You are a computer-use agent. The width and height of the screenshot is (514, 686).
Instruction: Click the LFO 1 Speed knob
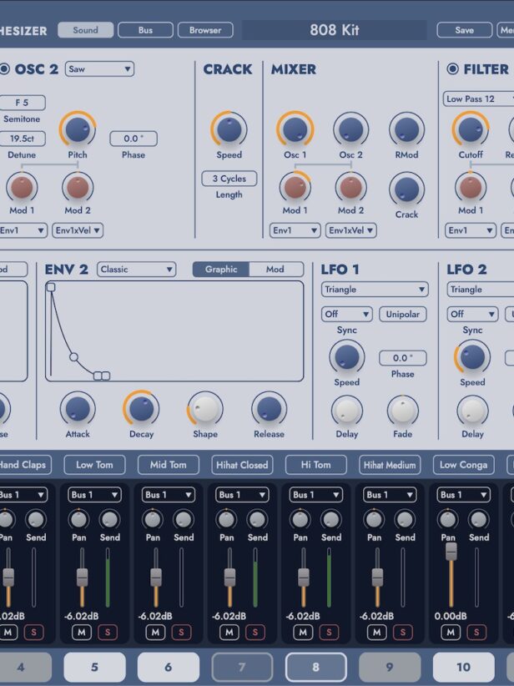point(347,356)
